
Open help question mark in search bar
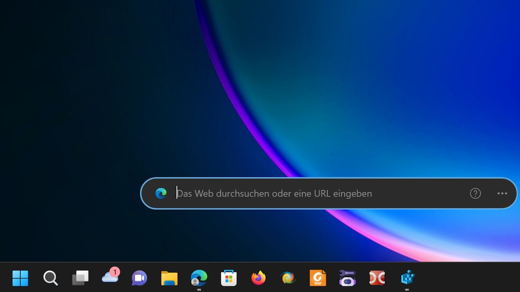click(475, 193)
